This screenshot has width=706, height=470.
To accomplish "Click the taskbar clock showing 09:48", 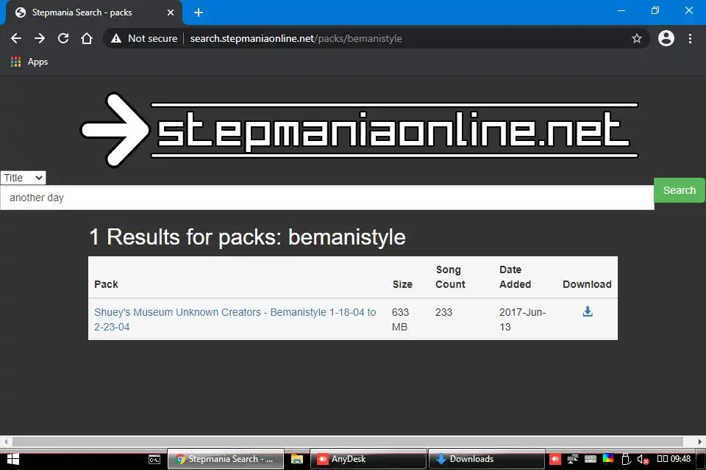I will 674,459.
